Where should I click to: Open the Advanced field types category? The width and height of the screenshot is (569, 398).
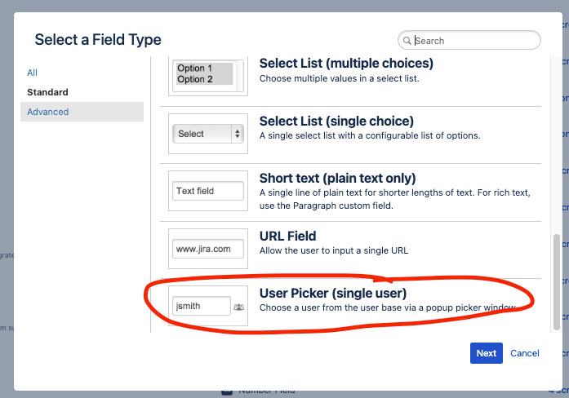(47, 112)
